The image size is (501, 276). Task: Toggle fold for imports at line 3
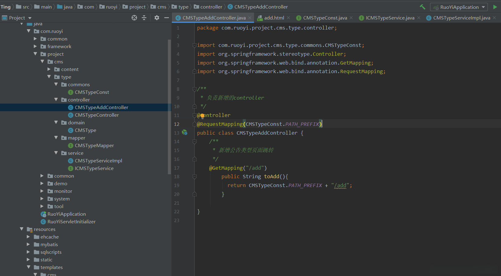tap(194, 45)
